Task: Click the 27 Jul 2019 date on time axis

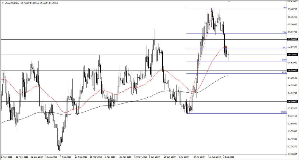Action: pyautogui.click(x=199, y=157)
